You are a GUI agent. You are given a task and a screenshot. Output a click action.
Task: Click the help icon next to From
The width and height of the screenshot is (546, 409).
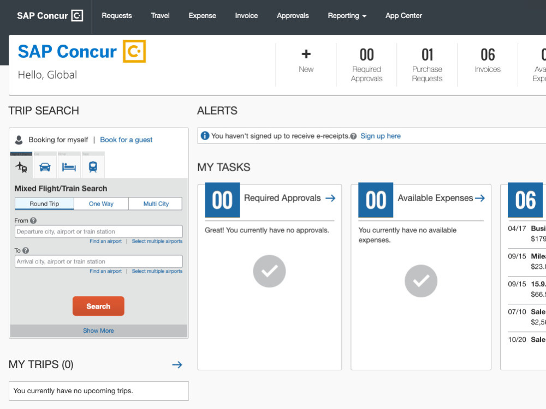(33, 220)
